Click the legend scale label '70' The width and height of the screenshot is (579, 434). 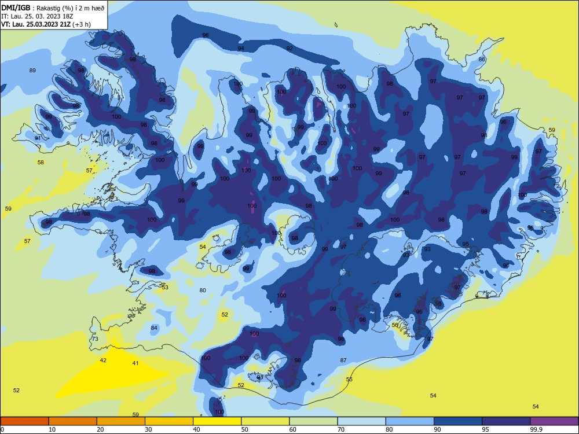tap(341, 429)
